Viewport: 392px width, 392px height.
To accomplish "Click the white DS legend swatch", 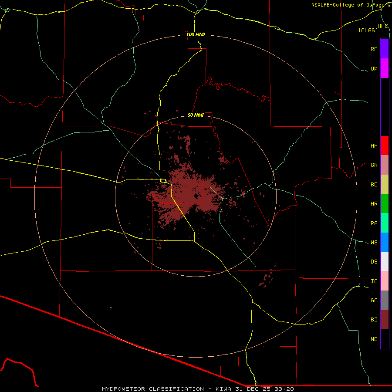I will point(385,261).
